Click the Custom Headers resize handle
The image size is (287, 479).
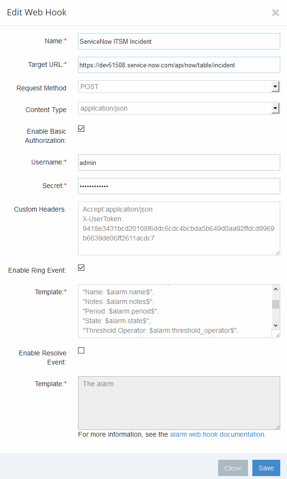[x=277, y=252]
